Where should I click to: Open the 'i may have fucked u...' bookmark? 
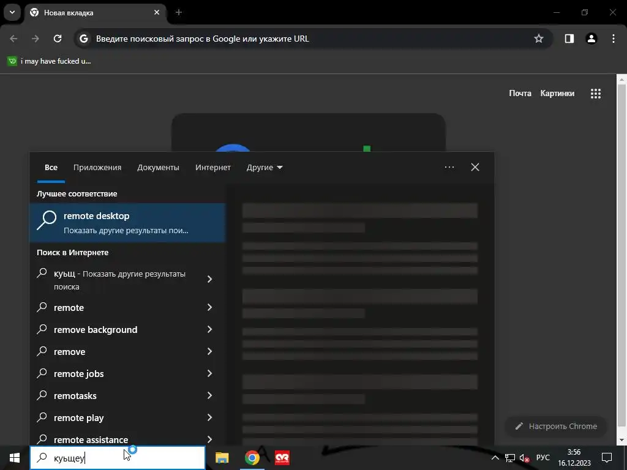pyautogui.click(x=49, y=61)
